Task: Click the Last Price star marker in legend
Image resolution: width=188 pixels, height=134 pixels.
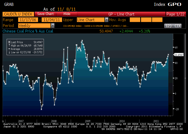Action: tap(9, 42)
